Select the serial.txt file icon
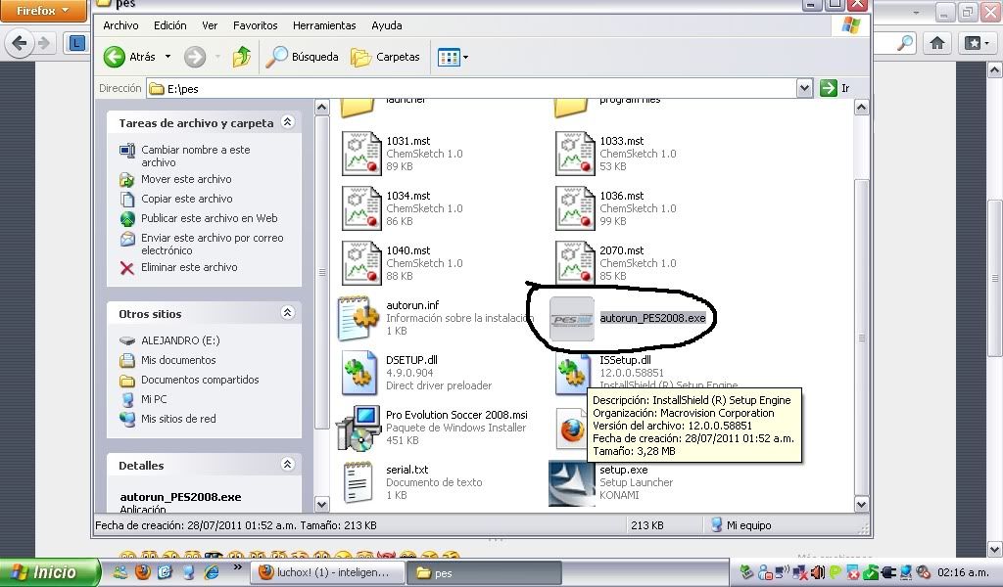The image size is (1003, 587). tap(358, 483)
